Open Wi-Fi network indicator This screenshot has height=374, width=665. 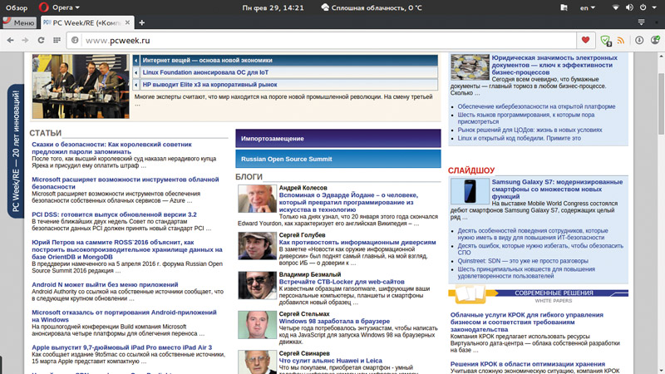tap(616, 7)
